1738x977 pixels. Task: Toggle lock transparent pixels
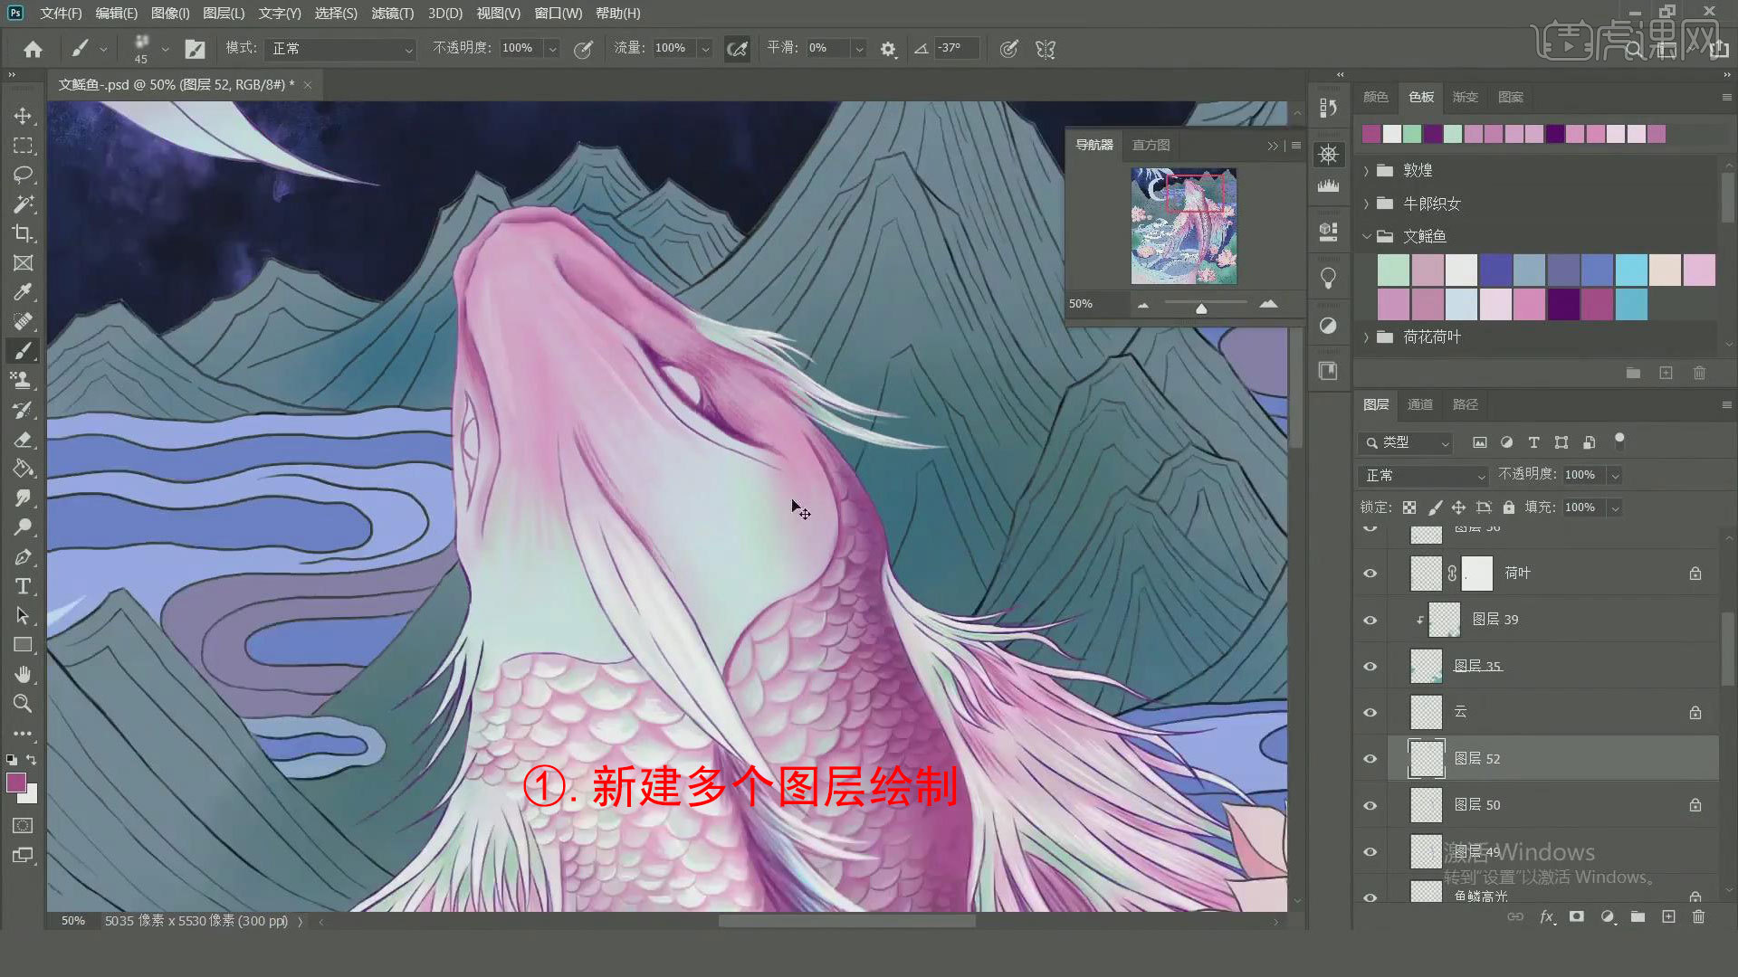(x=1409, y=507)
